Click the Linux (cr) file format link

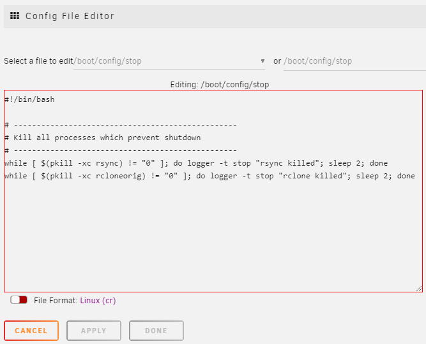pyautogui.click(x=98, y=300)
